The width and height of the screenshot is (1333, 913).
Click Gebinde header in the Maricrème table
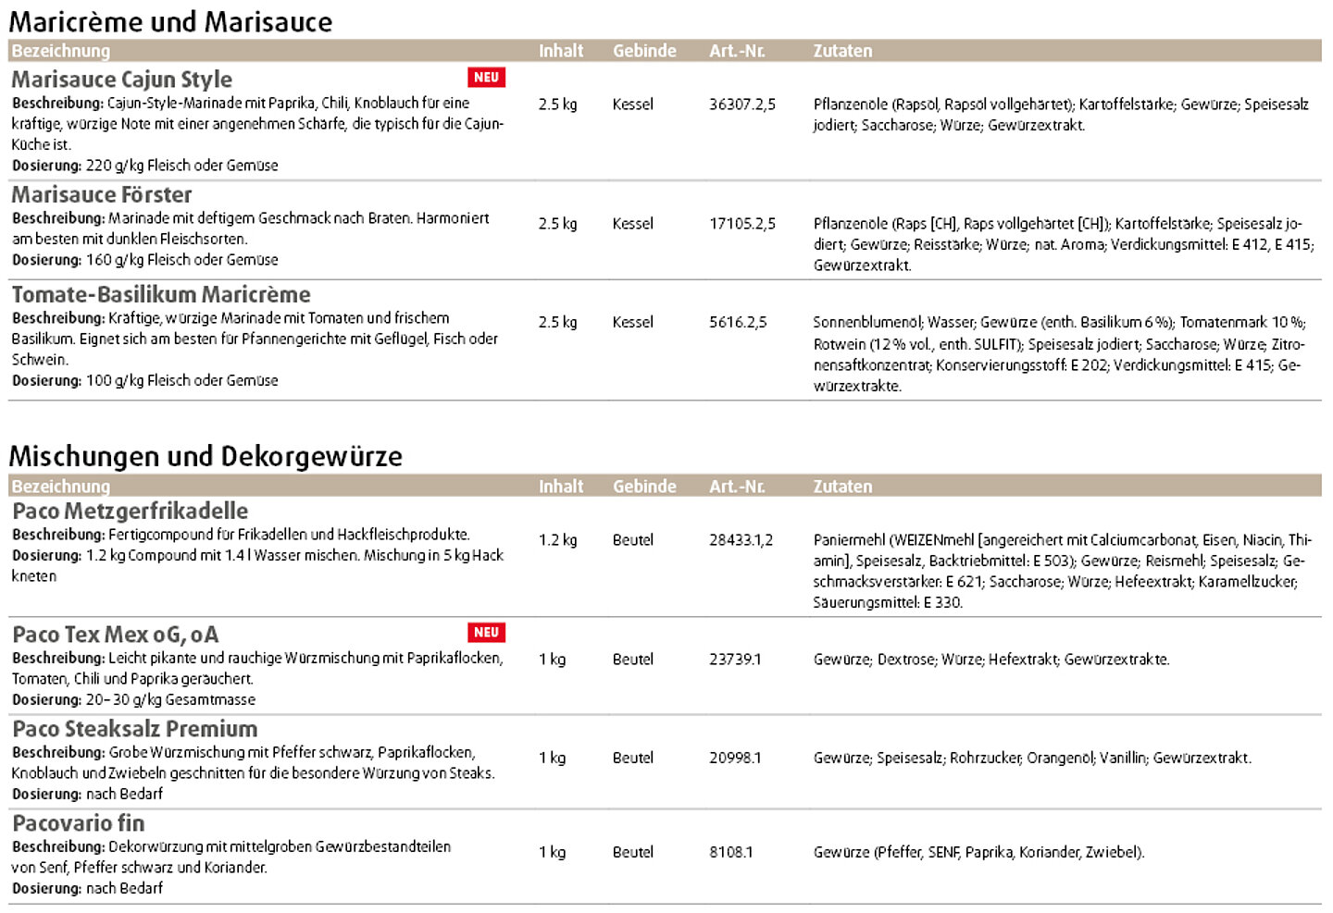point(644,51)
